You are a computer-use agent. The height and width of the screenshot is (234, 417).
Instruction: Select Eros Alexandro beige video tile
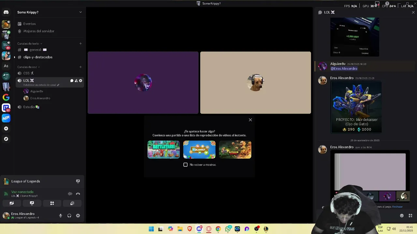[x=256, y=83]
